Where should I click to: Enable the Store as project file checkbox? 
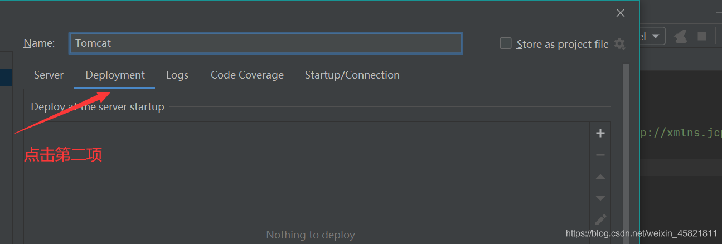click(506, 43)
